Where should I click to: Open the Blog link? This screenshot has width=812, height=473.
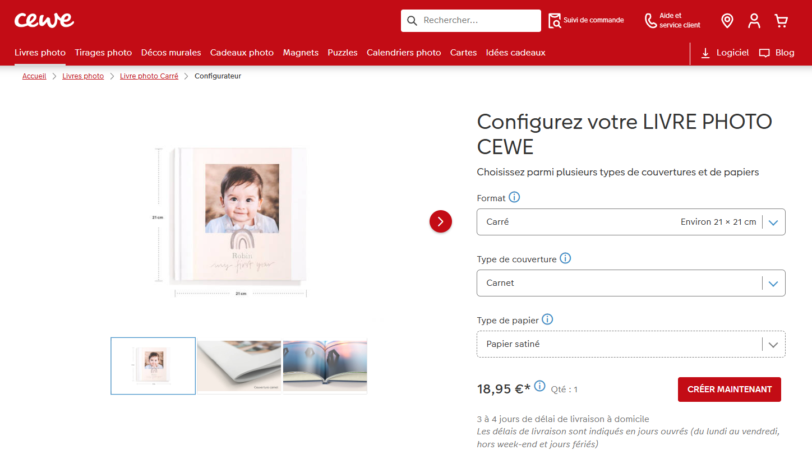click(x=785, y=53)
